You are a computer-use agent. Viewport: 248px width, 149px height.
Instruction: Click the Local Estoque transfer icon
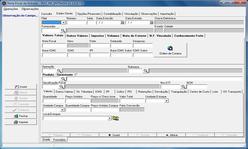[116, 118]
